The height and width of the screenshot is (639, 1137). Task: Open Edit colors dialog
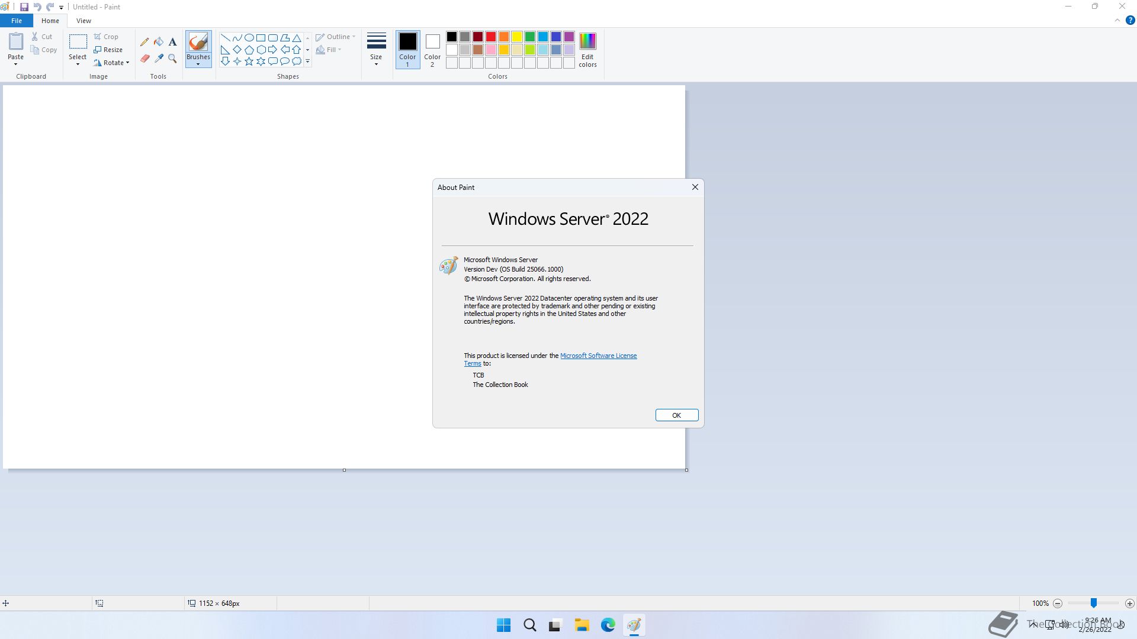pyautogui.click(x=587, y=50)
